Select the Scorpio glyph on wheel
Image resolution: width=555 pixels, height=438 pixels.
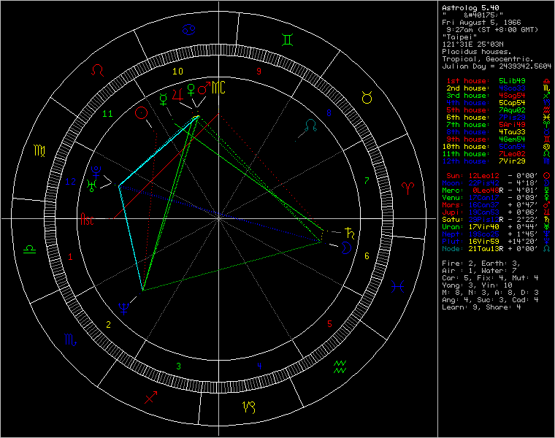point(70,340)
